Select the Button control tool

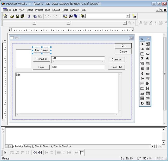pyautogui.click(x=148, y=54)
